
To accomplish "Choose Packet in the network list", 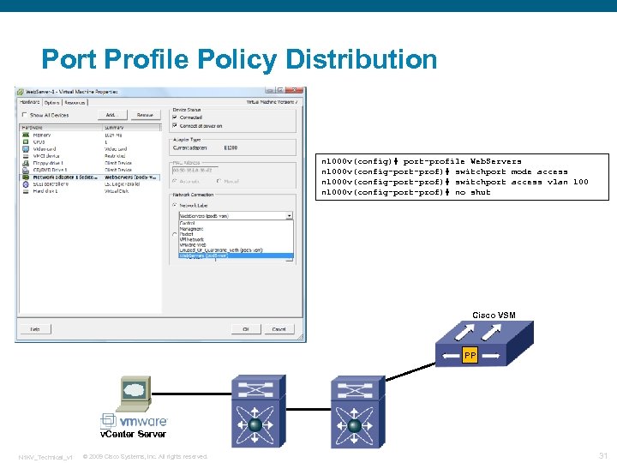I will 237,234.
